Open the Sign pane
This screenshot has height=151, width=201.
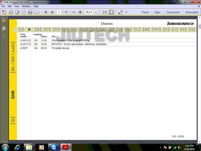pos(158,12)
